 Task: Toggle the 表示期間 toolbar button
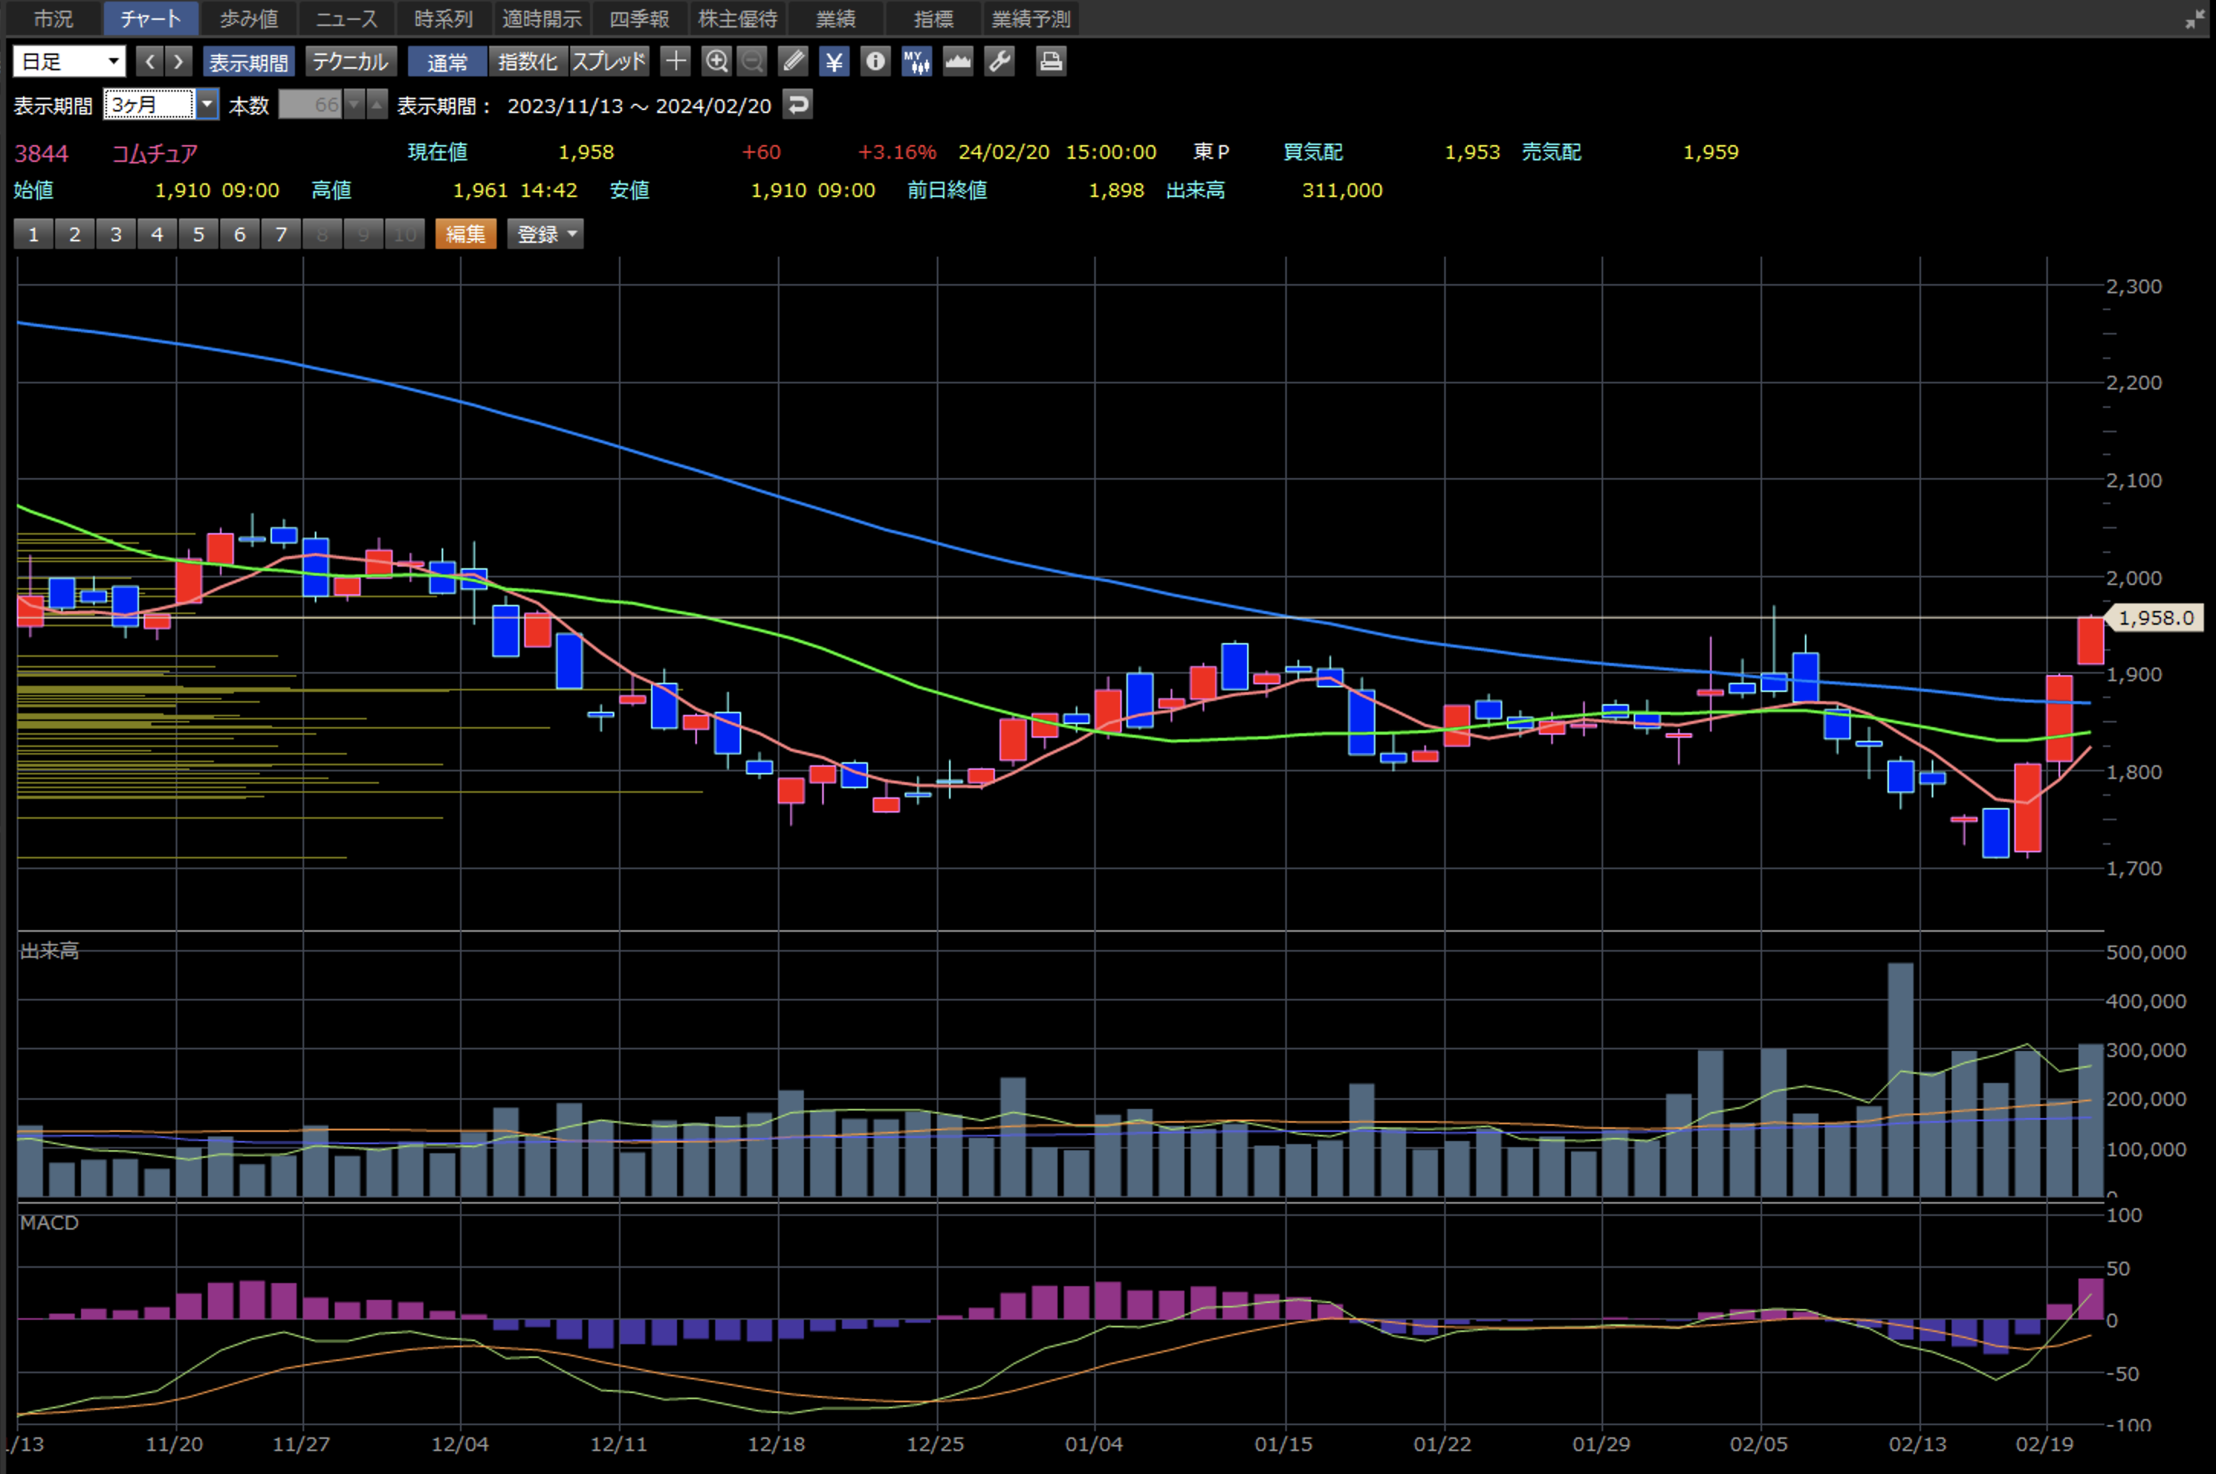tap(248, 62)
